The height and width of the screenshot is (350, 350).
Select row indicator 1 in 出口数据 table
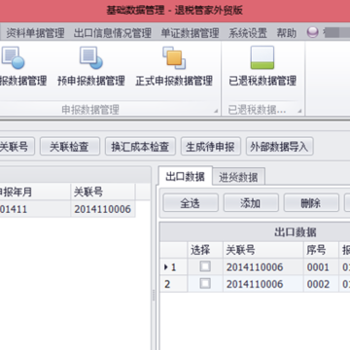(x=174, y=267)
